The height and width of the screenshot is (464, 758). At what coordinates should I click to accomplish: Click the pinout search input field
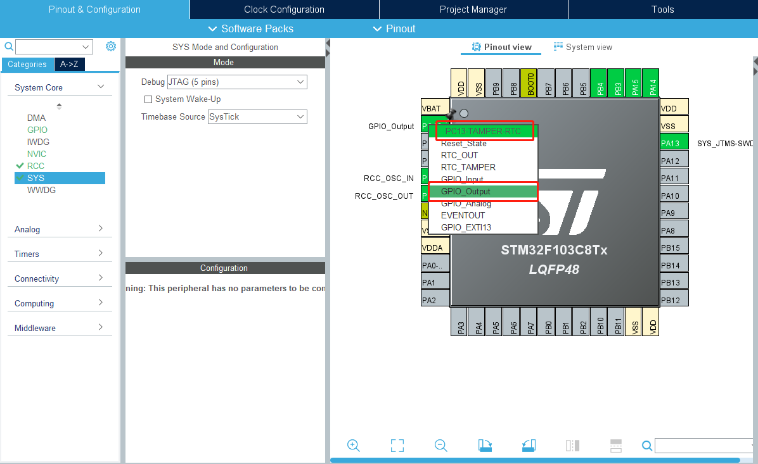click(702, 445)
